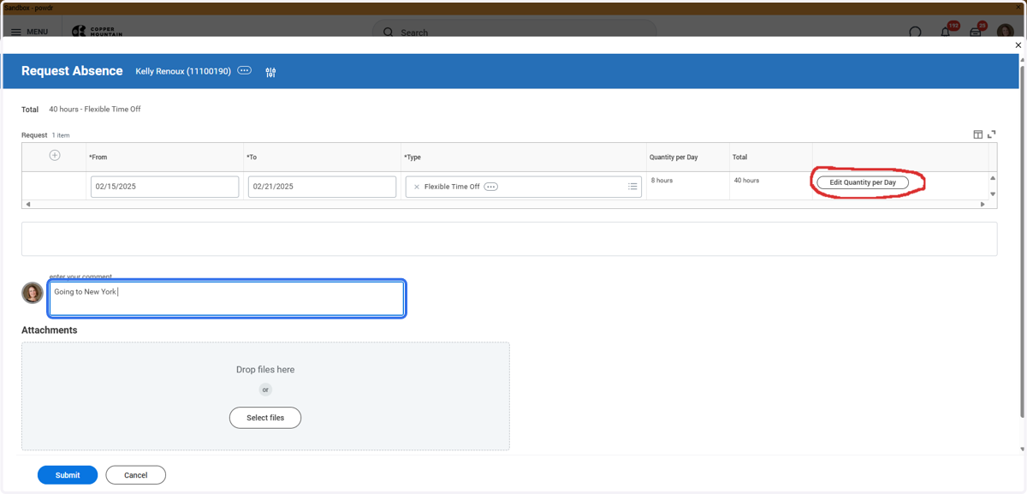The width and height of the screenshot is (1027, 494).
Task: Open related actions for Kelly Renoux
Action: [x=245, y=71]
